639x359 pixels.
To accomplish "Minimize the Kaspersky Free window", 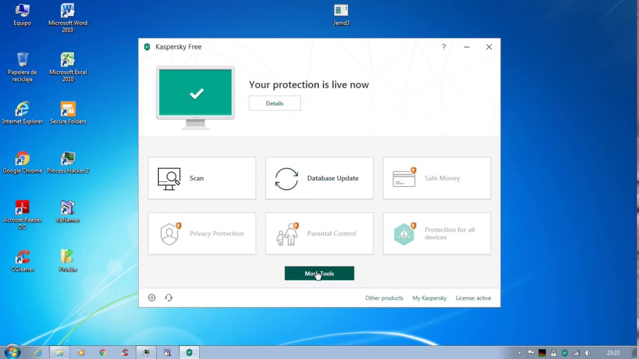I will click(x=466, y=47).
